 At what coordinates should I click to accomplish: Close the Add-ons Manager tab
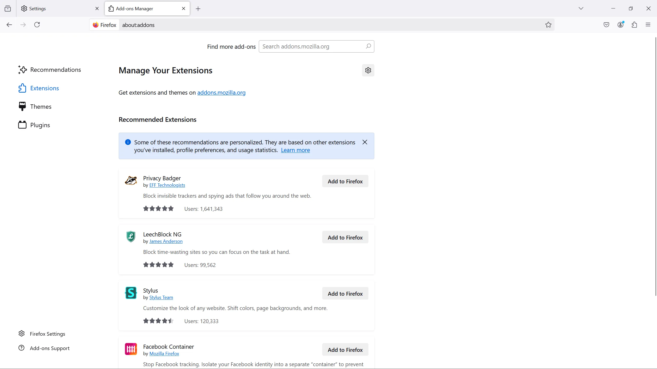(x=184, y=9)
